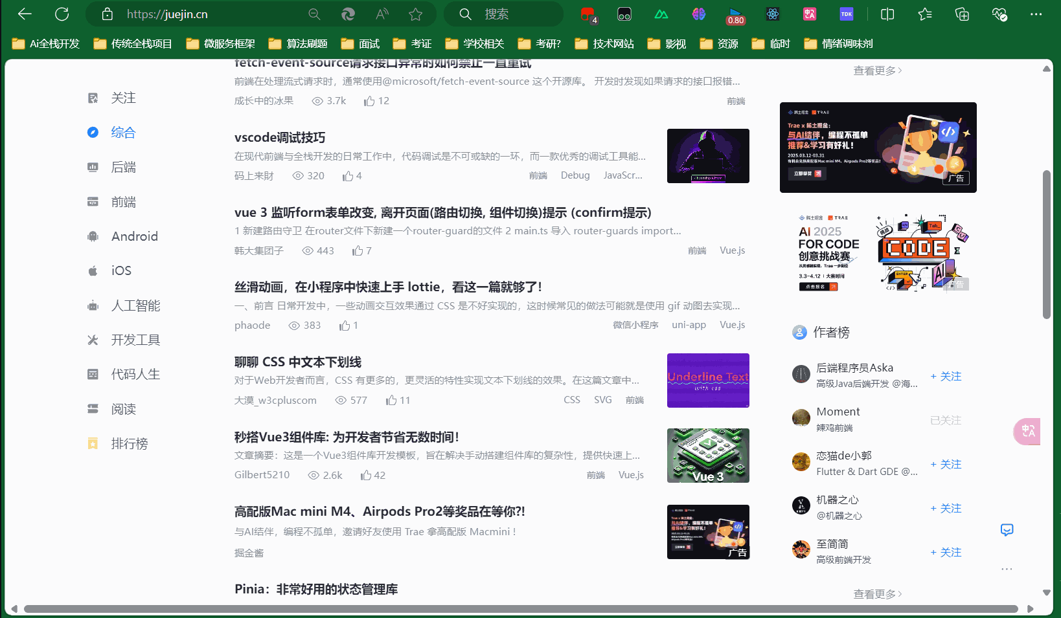Click the horizontal scrollbar at page bottom
The image size is (1061, 618).
pyautogui.click(x=521, y=609)
